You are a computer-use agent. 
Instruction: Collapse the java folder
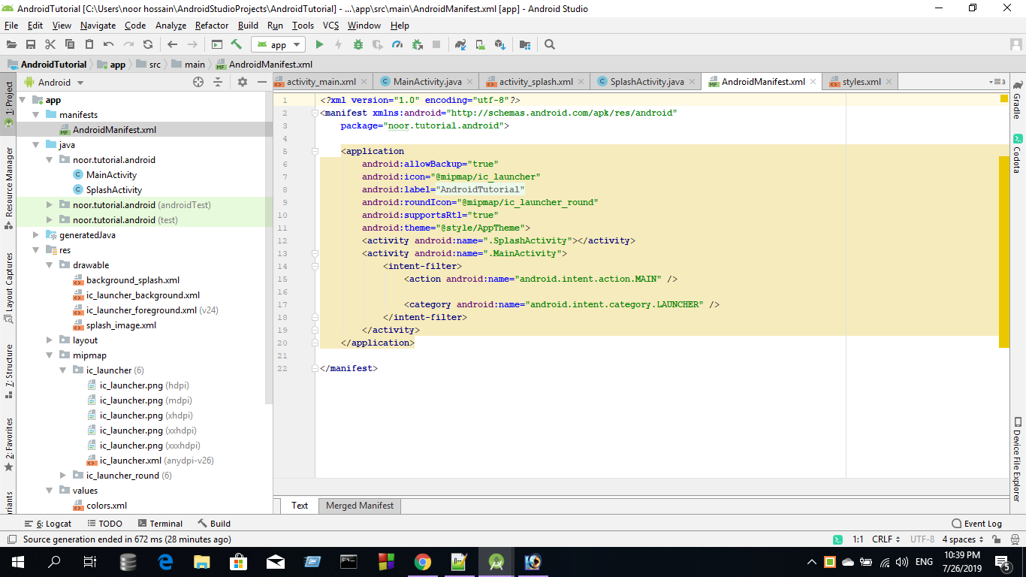click(36, 145)
